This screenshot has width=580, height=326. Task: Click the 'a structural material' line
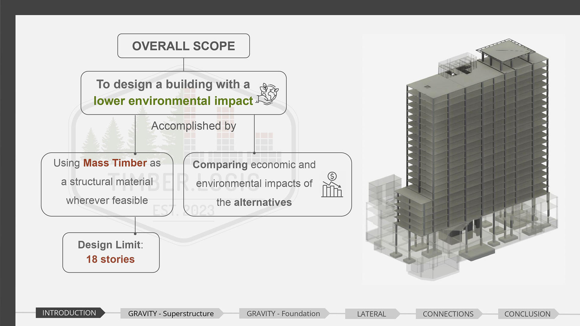click(107, 182)
